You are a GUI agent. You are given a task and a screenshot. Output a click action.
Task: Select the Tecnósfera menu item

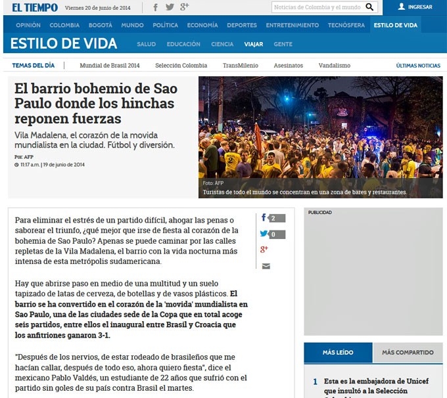pyautogui.click(x=346, y=25)
